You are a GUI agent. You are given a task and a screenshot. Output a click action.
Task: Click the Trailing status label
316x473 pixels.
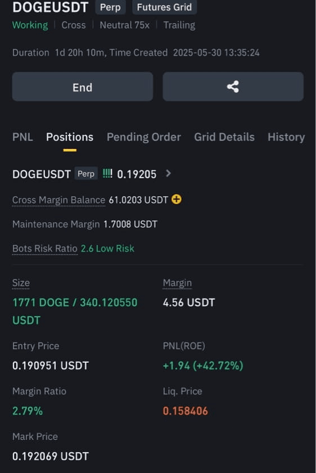click(x=179, y=25)
